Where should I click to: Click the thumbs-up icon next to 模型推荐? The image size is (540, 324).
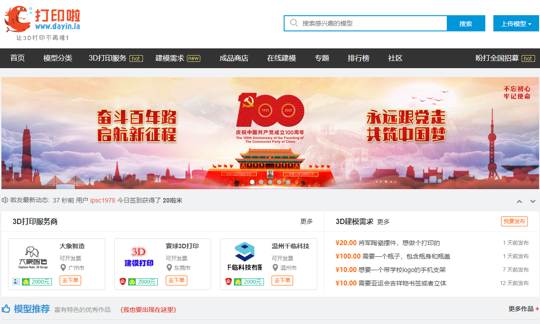pos(6,309)
